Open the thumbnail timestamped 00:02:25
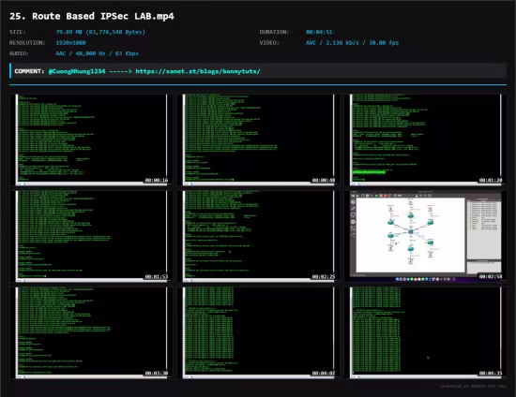 coord(258,236)
